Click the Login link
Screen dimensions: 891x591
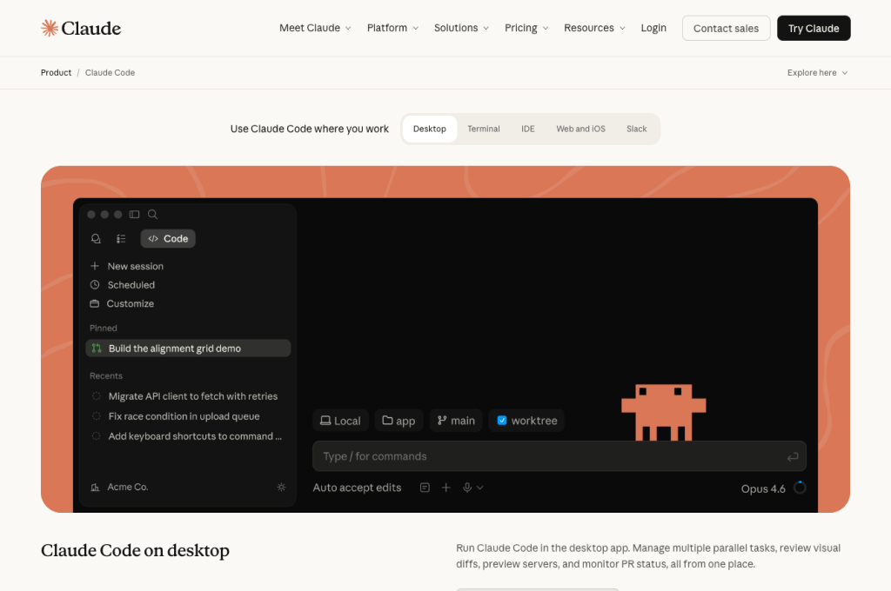point(653,28)
